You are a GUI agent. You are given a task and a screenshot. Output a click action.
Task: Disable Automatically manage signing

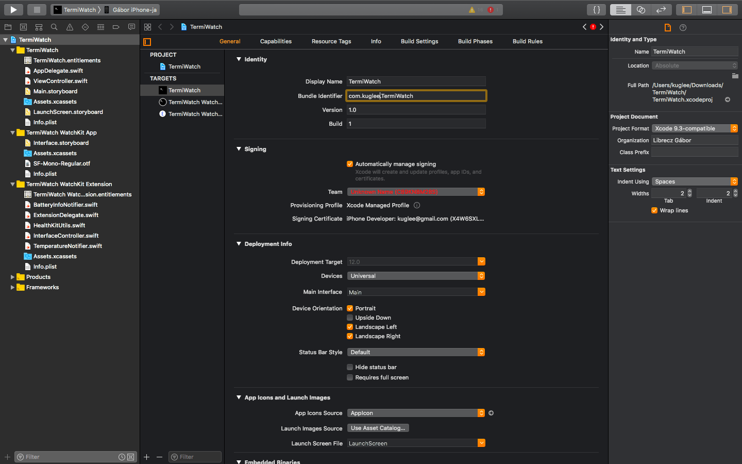(x=350, y=164)
